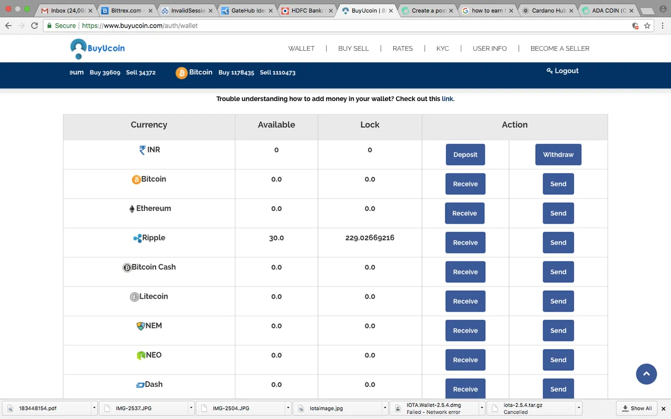Click the BuyUcoin logo
This screenshot has width=671, height=419.
[x=98, y=49]
